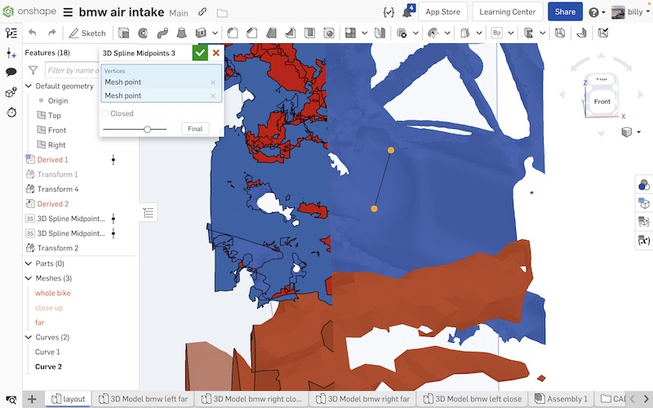653x408 pixels.
Task: Switch to Assembly 1 tab
Action: click(561, 399)
